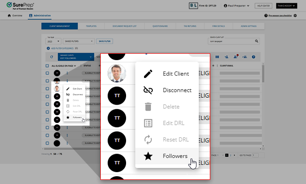Open the Saved Filters dropdown
This screenshot has height=184, width=306.
[x=79, y=41]
